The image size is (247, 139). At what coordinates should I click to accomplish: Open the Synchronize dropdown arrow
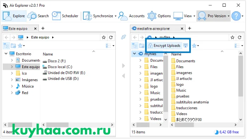coord(115,16)
